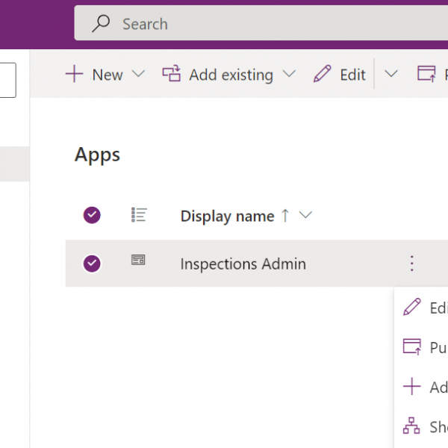Click the component type list column icon
The width and height of the screenshot is (448, 448).
coord(139,215)
